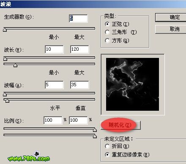Click the wave effect preview image

(132, 84)
